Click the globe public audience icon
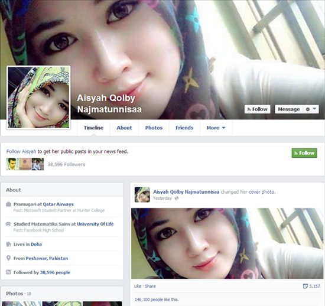The width and height of the screenshot is (325, 306). click(177, 198)
